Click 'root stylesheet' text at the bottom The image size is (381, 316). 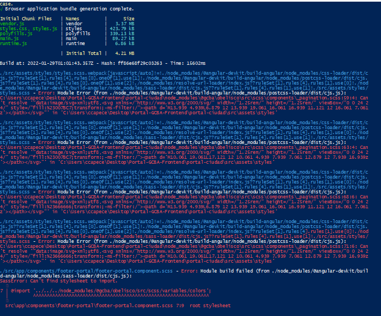tap(210, 306)
